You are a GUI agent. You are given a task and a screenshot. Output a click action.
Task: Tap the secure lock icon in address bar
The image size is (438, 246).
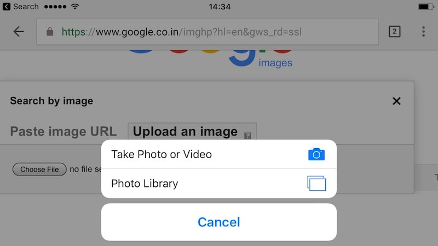[50, 32]
